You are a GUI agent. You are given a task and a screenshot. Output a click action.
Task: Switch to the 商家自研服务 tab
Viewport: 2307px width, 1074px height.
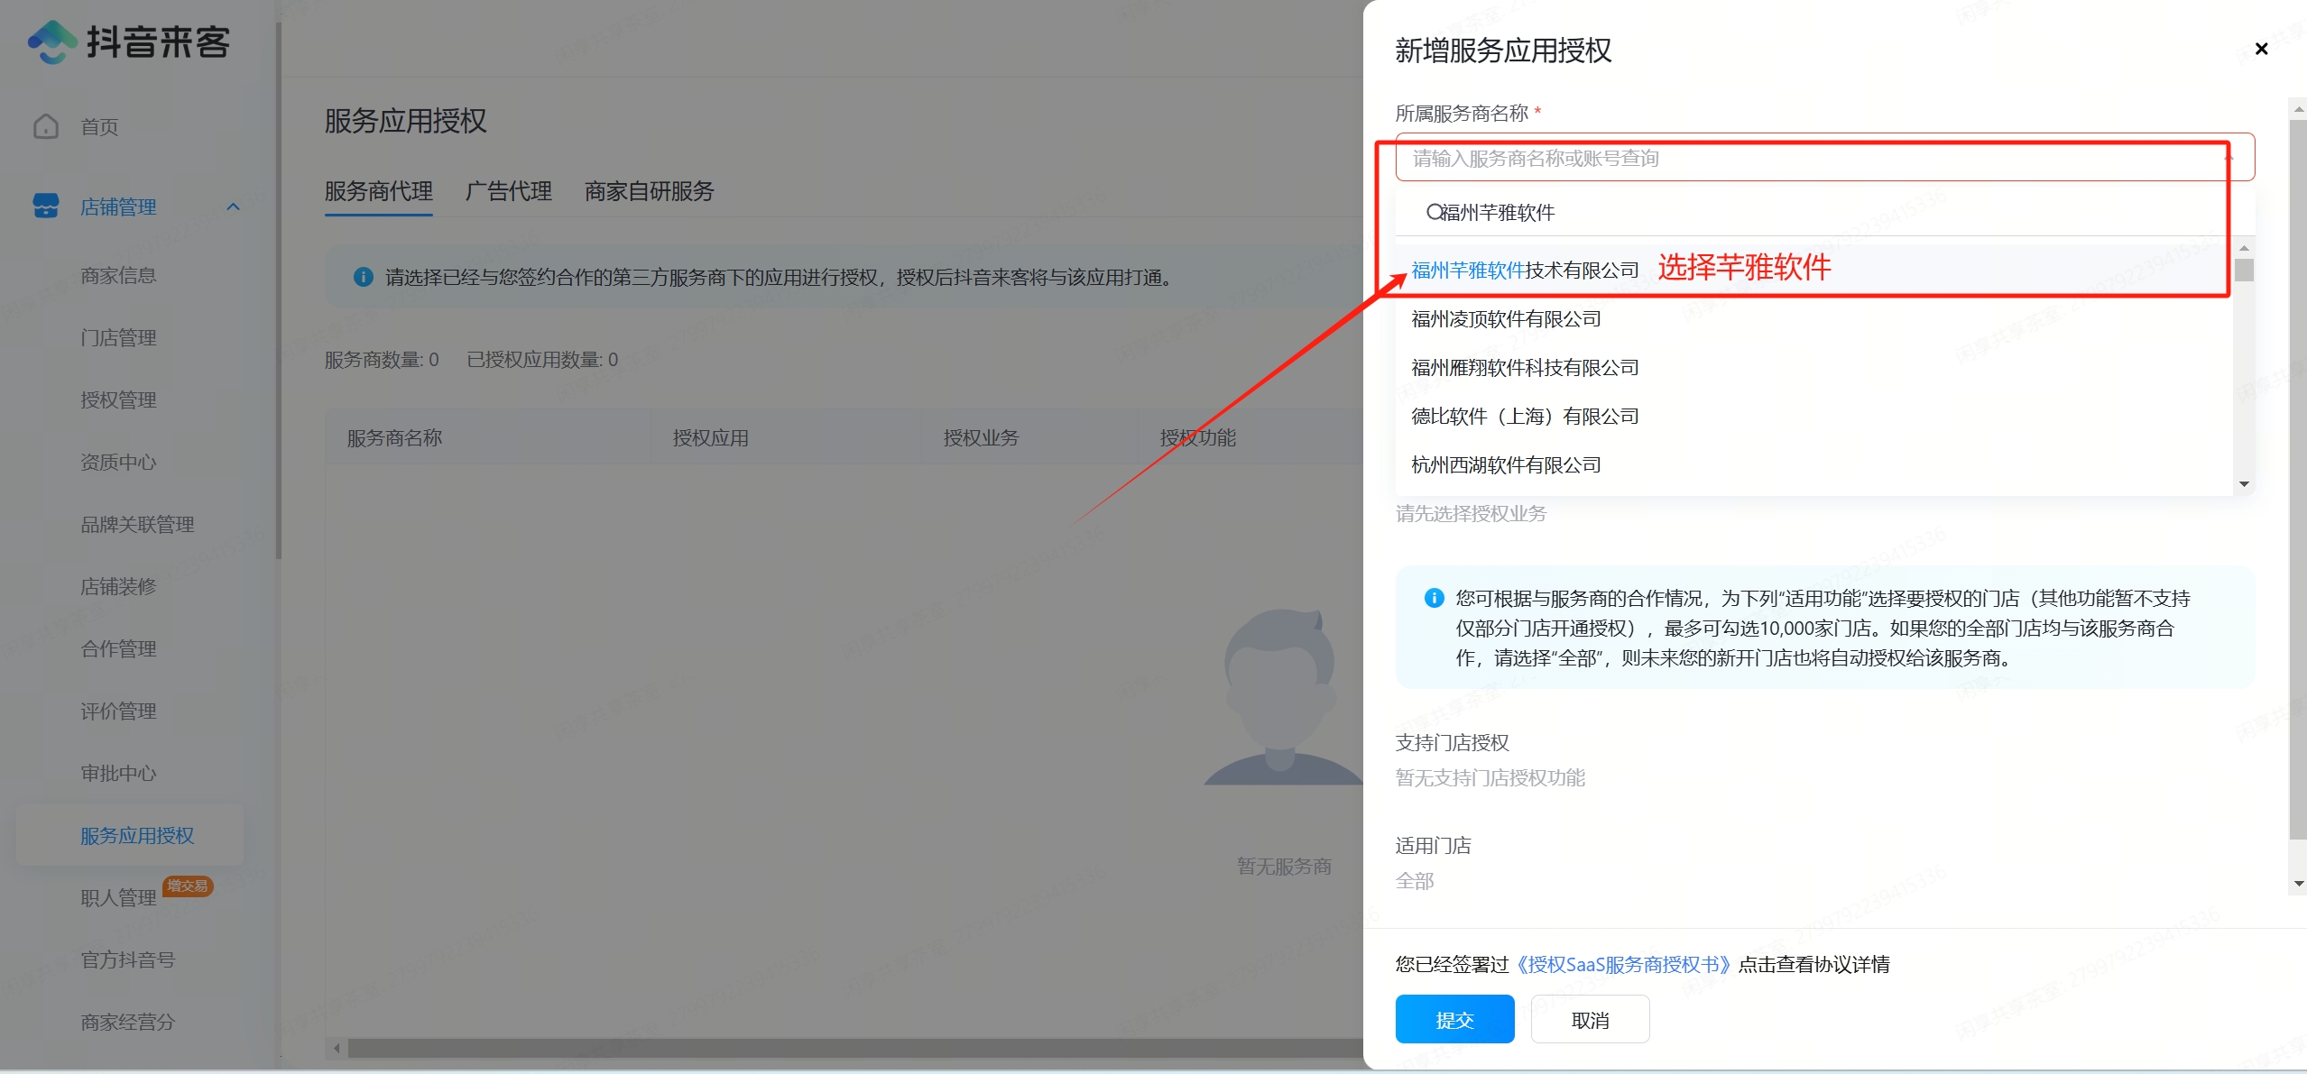(x=649, y=191)
